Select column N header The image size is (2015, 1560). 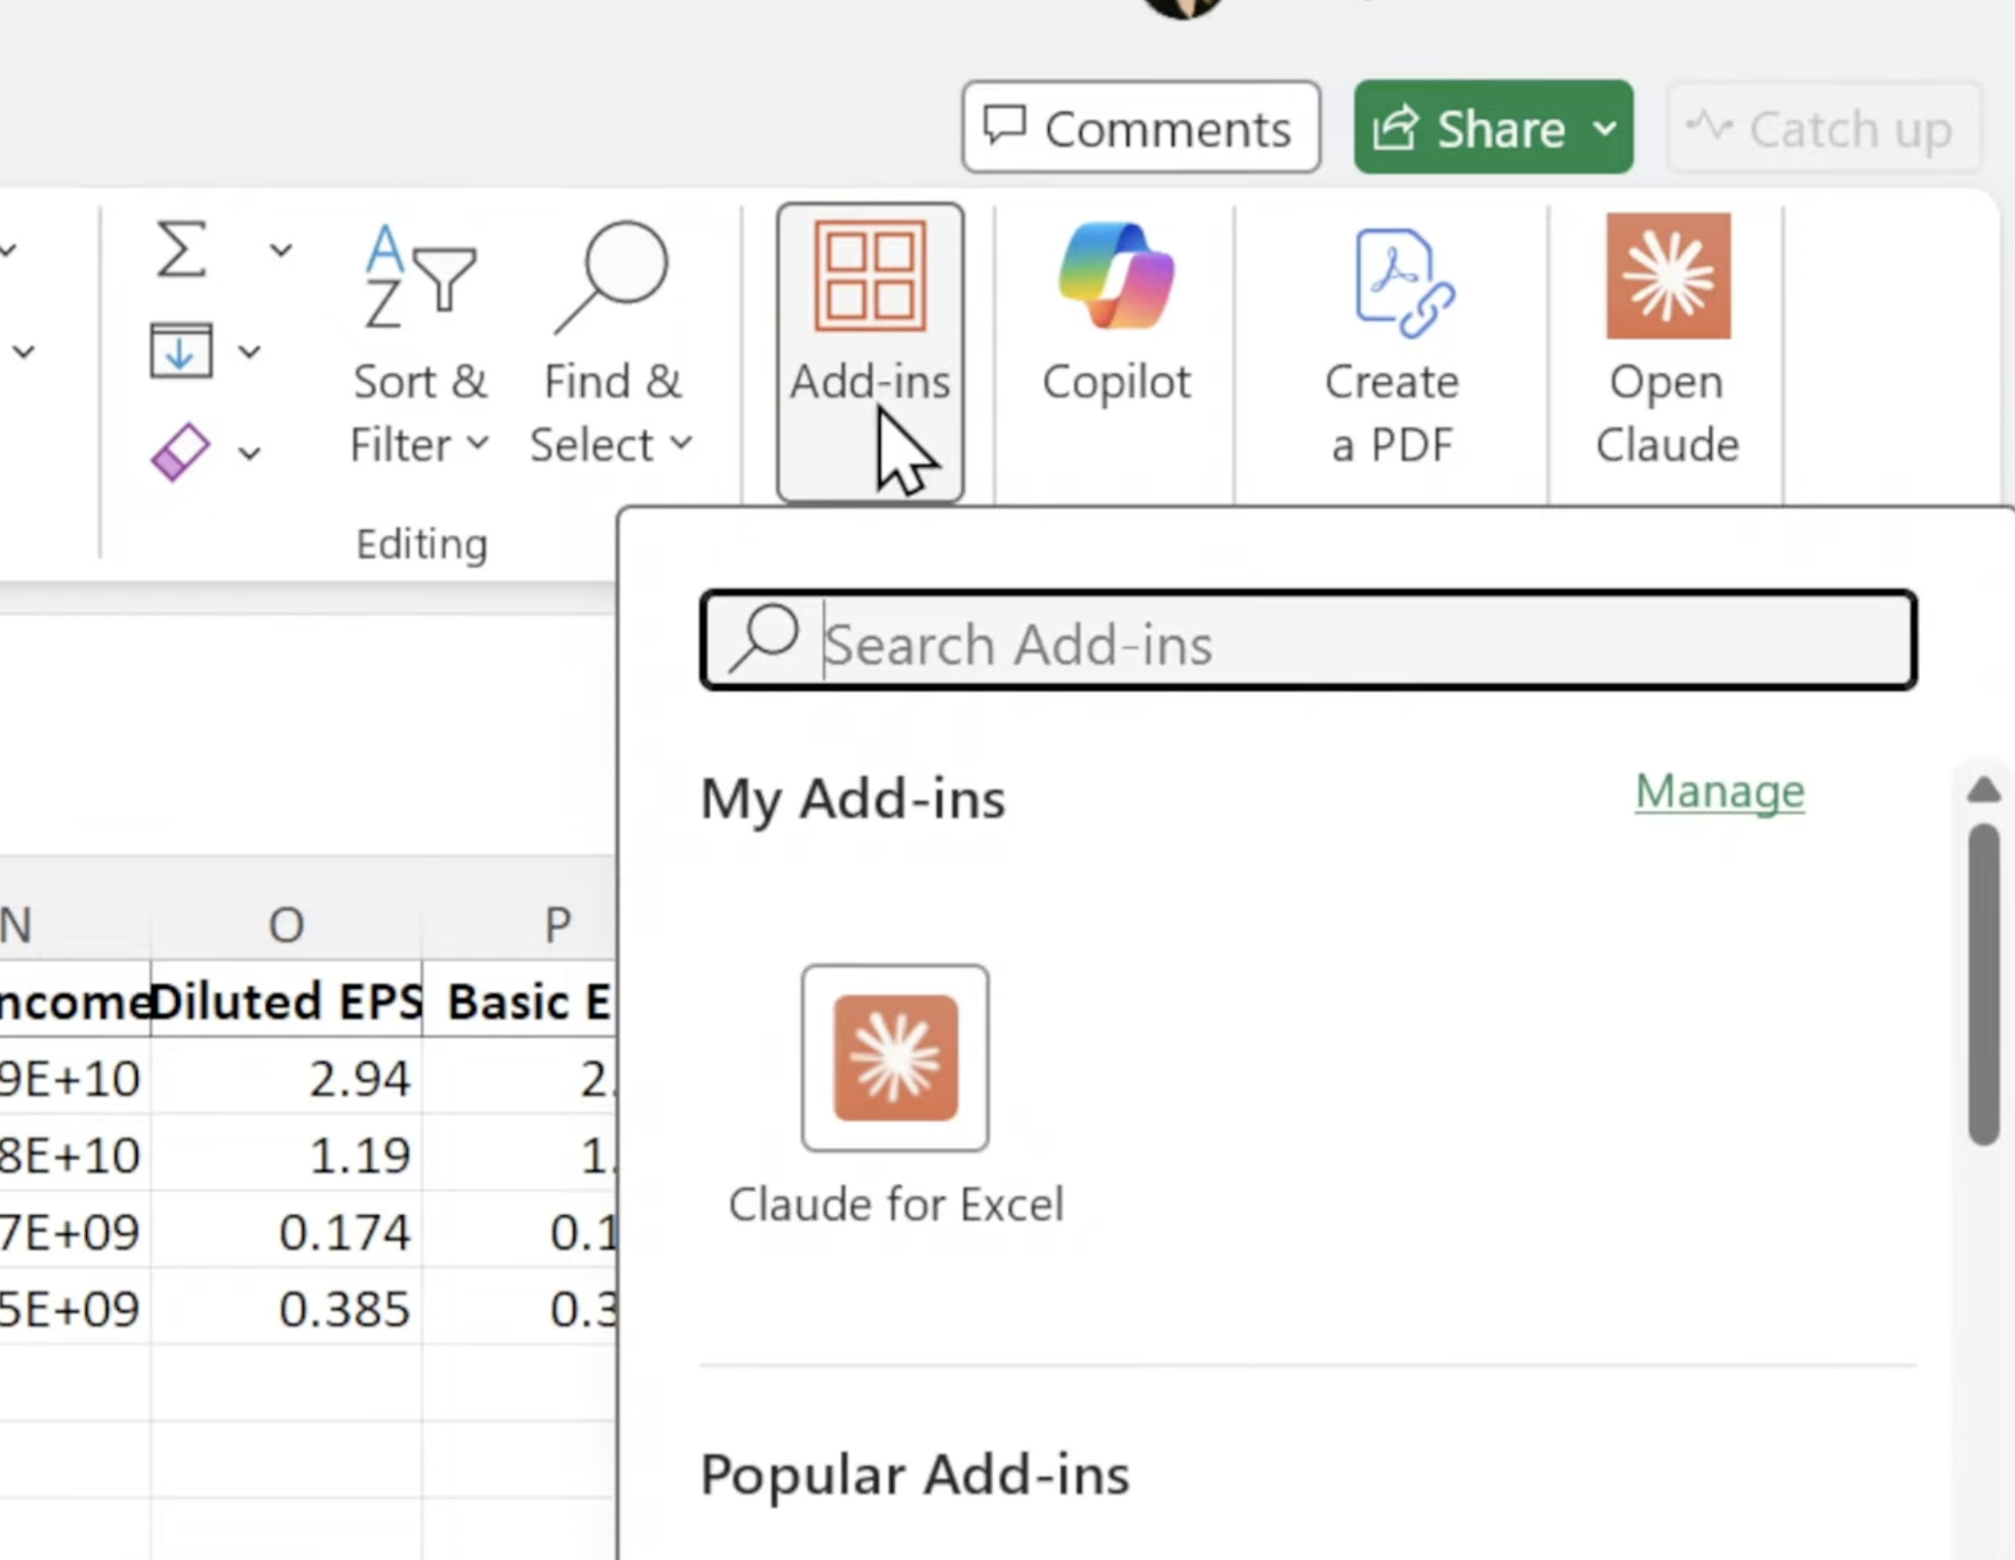(x=75, y=924)
